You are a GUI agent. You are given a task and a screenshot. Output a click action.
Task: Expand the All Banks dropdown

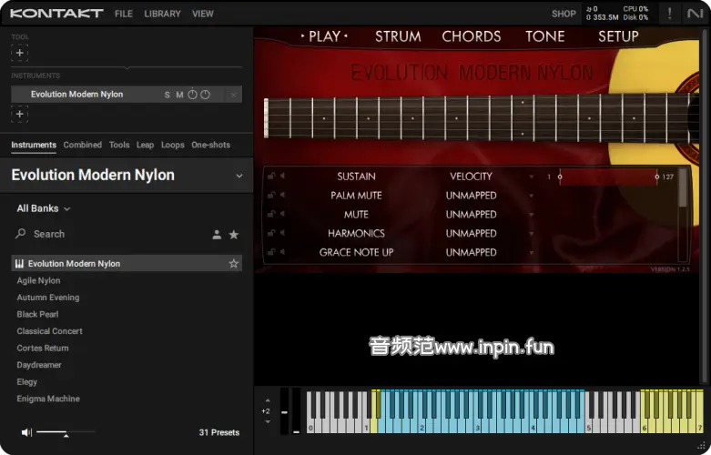click(x=43, y=208)
